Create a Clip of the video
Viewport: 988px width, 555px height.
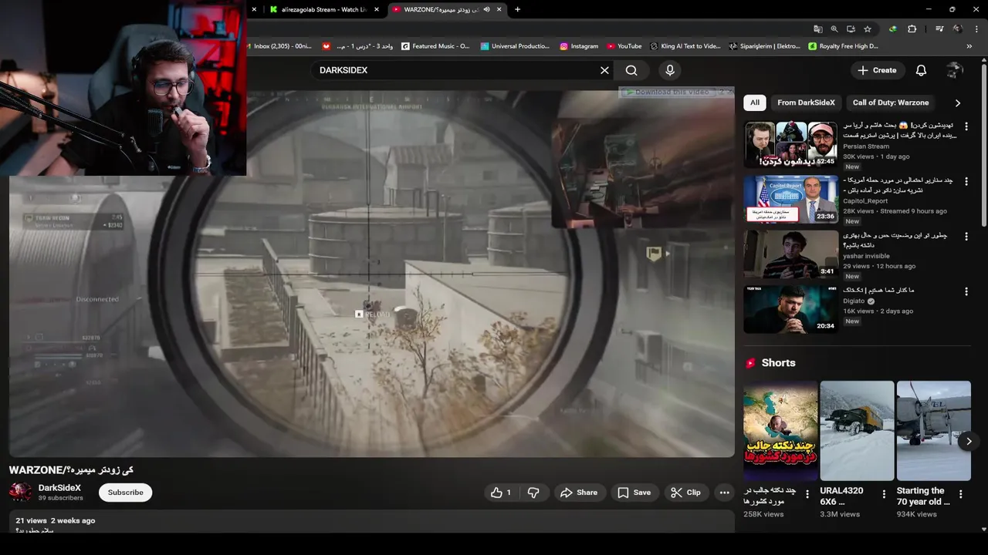(x=685, y=493)
